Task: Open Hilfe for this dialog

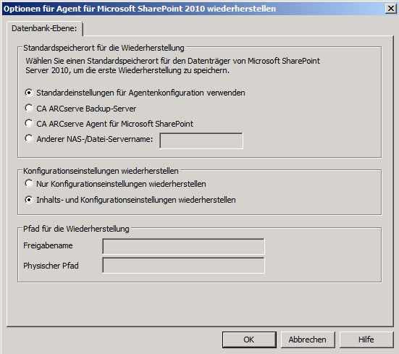Action: (366, 340)
